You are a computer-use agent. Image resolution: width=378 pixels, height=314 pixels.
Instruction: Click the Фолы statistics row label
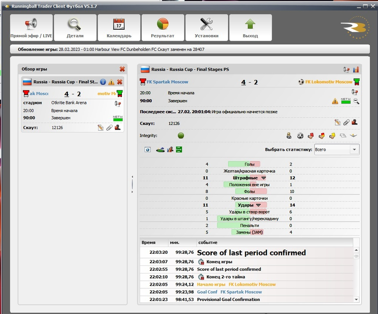coord(249,191)
